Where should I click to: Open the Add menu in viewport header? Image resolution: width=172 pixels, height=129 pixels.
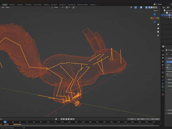[x=3, y=8]
